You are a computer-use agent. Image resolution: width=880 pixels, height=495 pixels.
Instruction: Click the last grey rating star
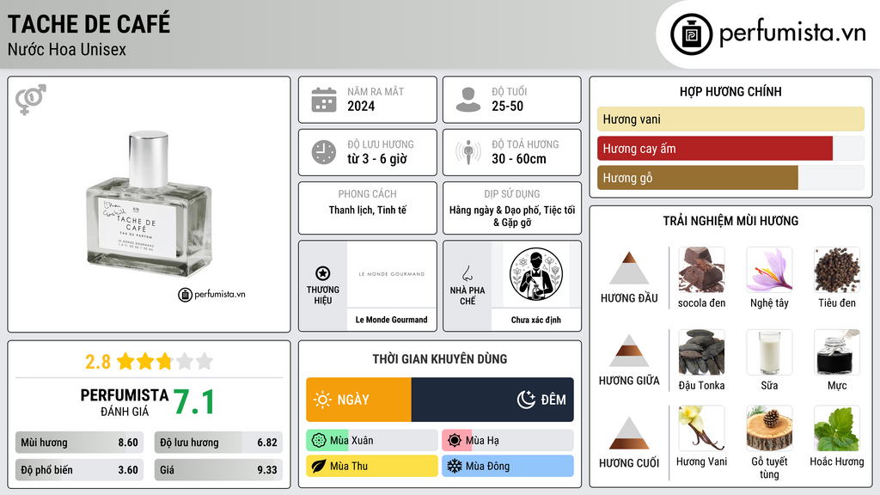click(x=205, y=361)
